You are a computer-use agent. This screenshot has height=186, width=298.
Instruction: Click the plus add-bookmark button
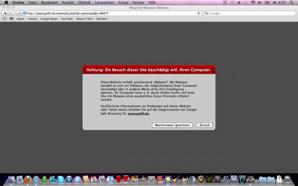coord(19,13)
